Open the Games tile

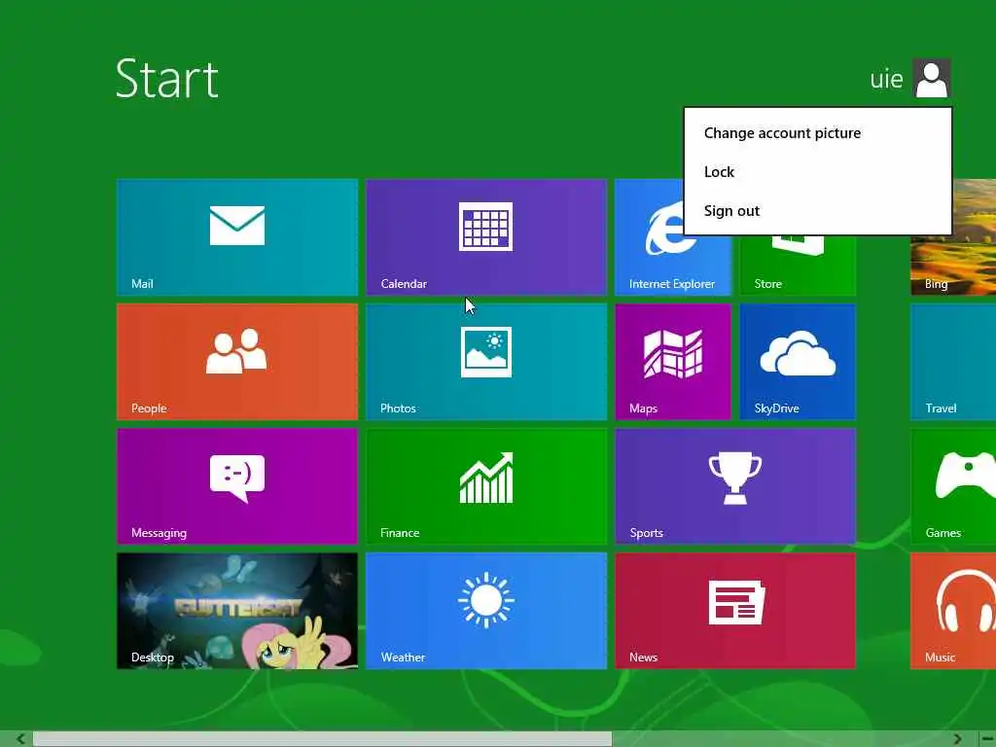[x=953, y=486]
